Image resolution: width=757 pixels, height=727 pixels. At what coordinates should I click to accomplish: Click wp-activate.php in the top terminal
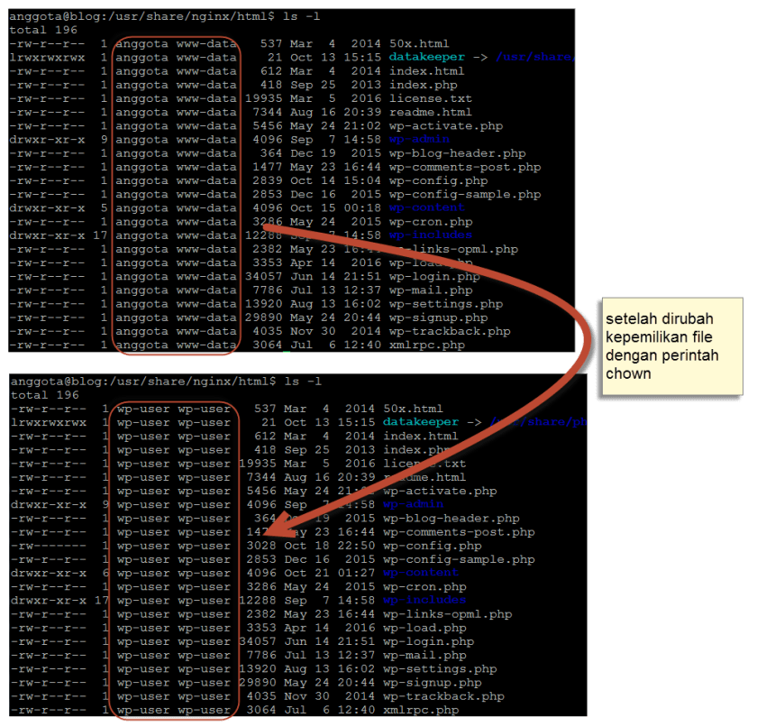point(445,126)
